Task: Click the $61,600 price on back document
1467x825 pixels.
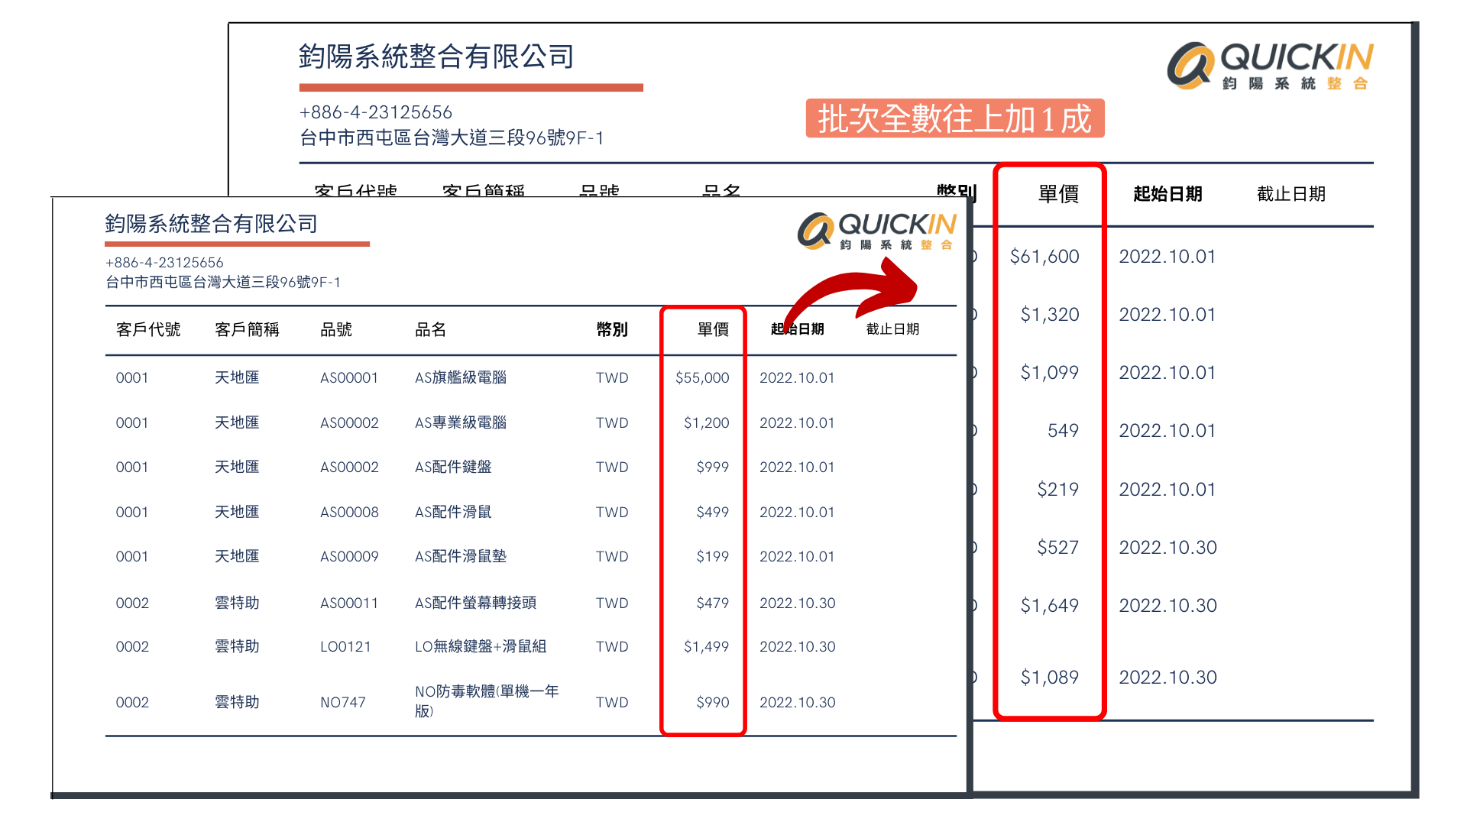Action: pyautogui.click(x=1044, y=256)
